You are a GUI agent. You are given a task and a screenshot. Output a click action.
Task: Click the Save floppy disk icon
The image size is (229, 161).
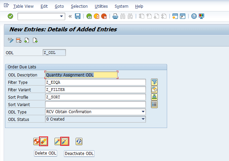(x=78, y=16)
